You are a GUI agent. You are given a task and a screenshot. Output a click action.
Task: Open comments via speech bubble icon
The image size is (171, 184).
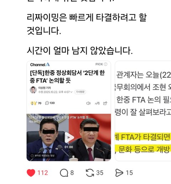(64, 173)
